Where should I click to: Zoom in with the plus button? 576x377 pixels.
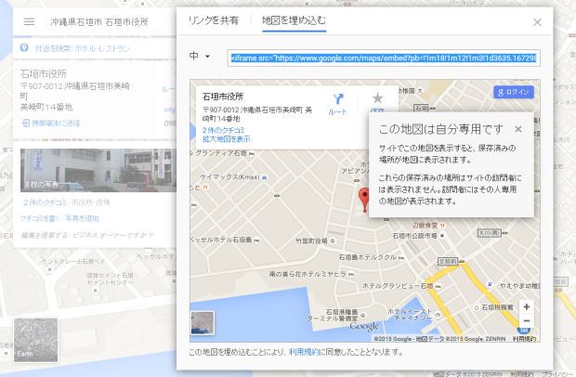pyautogui.click(x=526, y=306)
